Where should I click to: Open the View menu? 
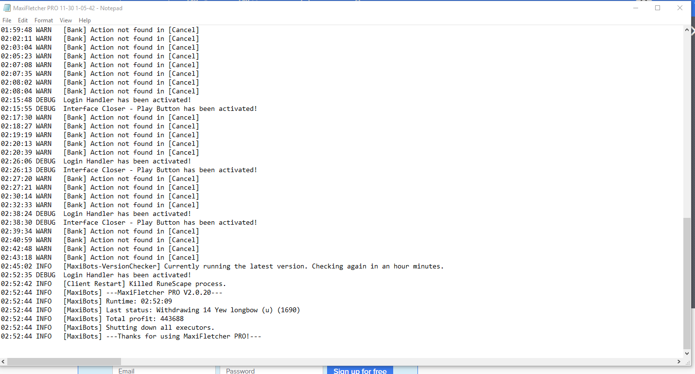[66, 20]
